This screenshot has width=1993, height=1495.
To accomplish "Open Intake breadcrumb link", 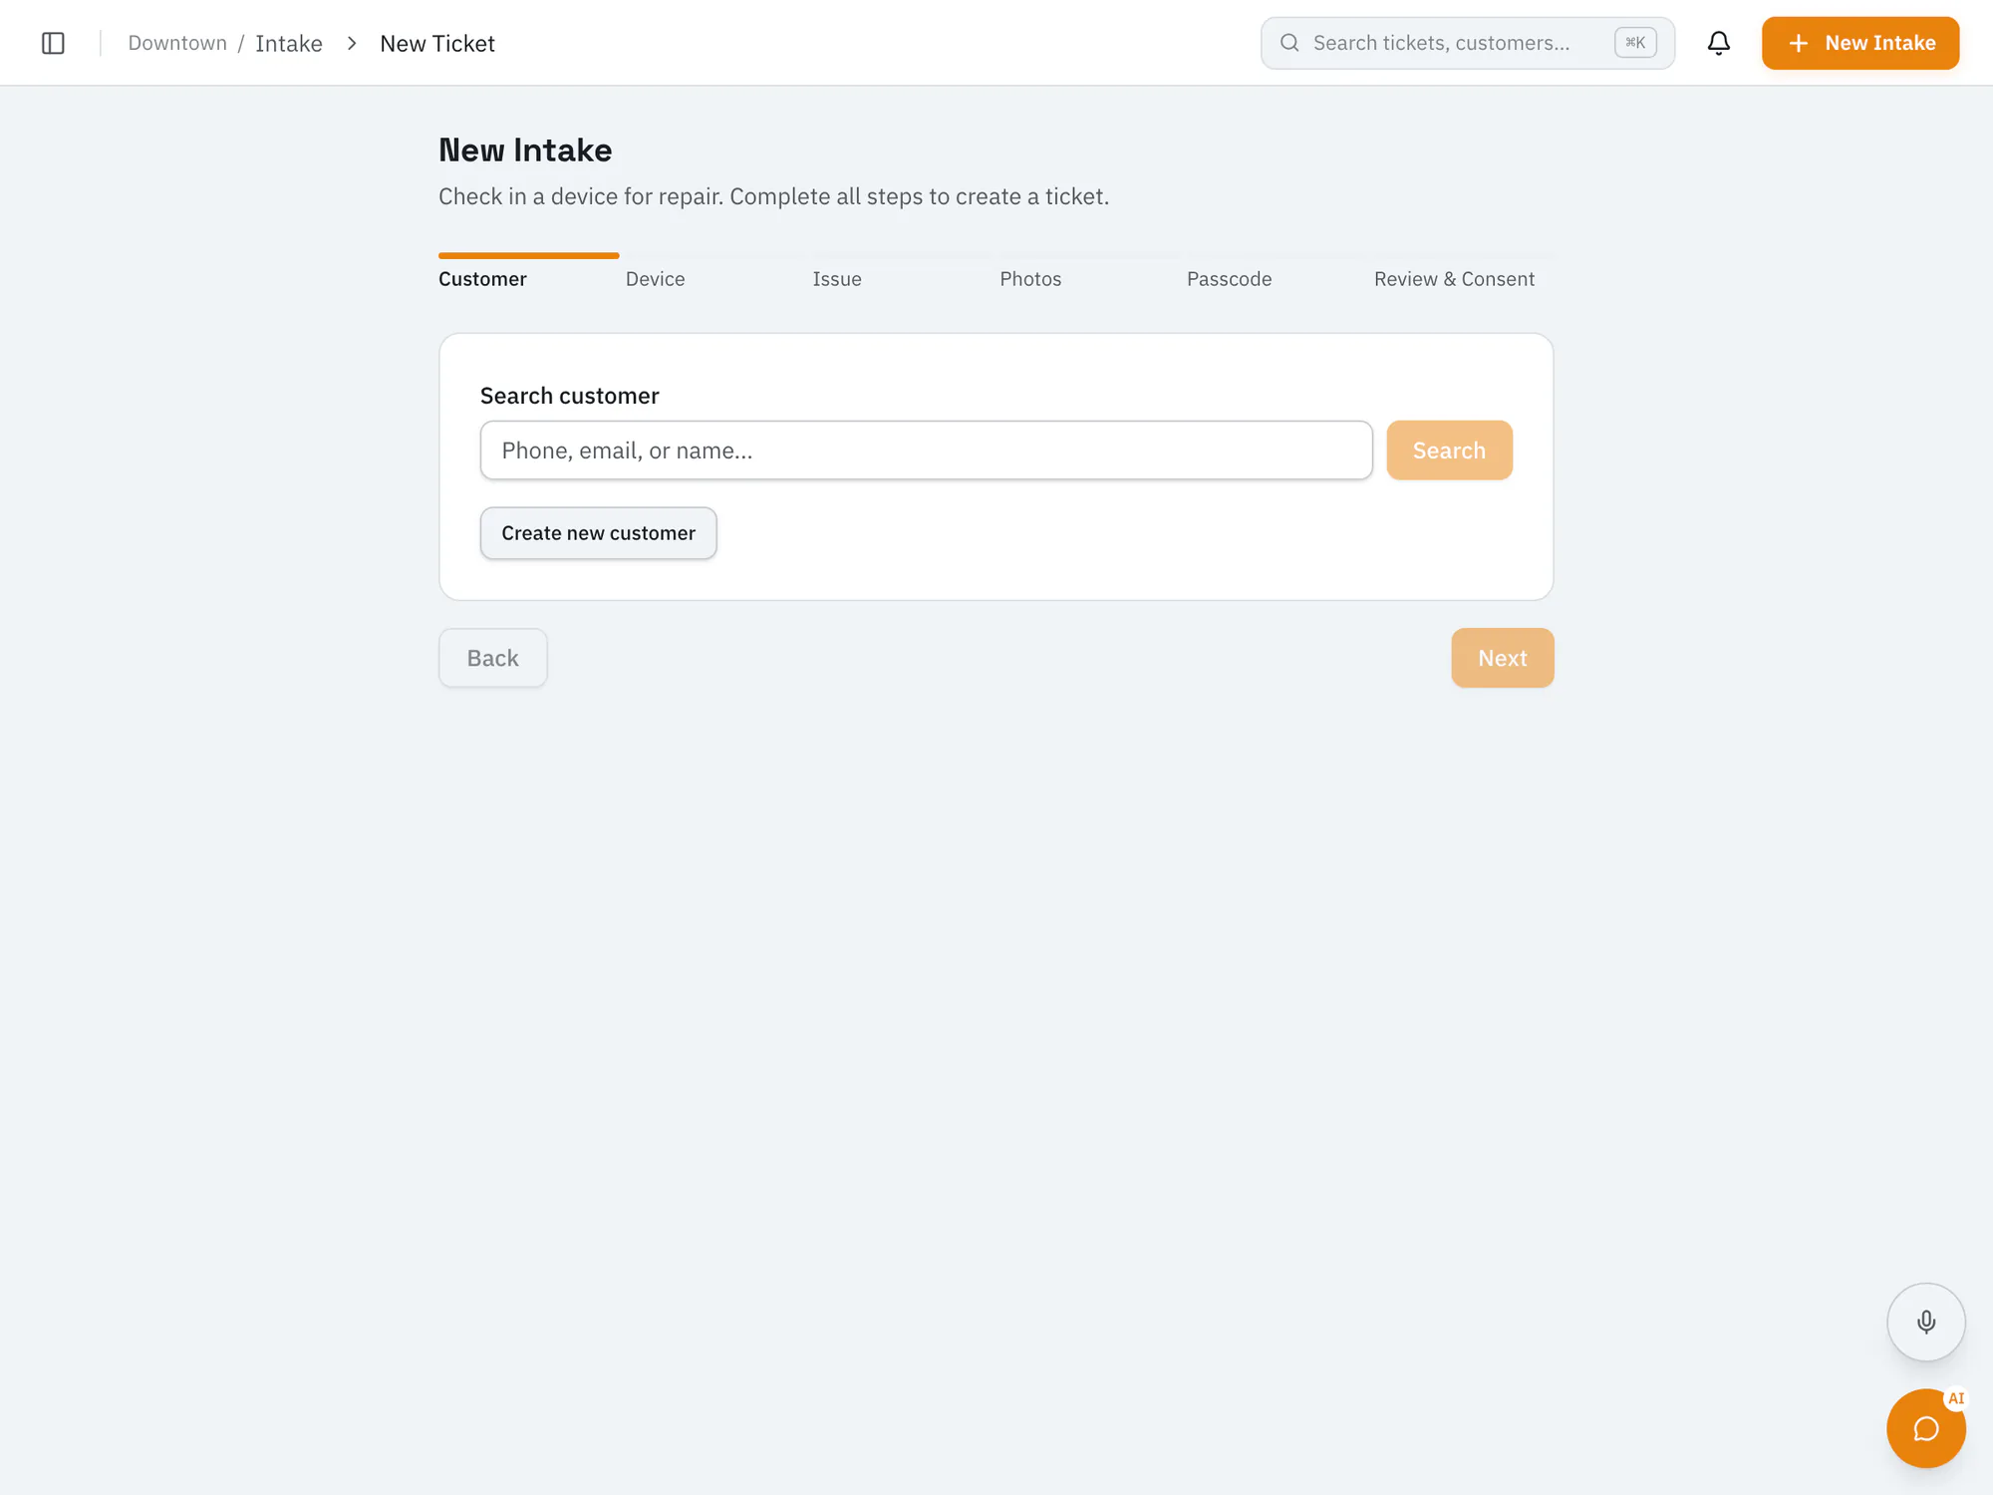I will tap(289, 43).
